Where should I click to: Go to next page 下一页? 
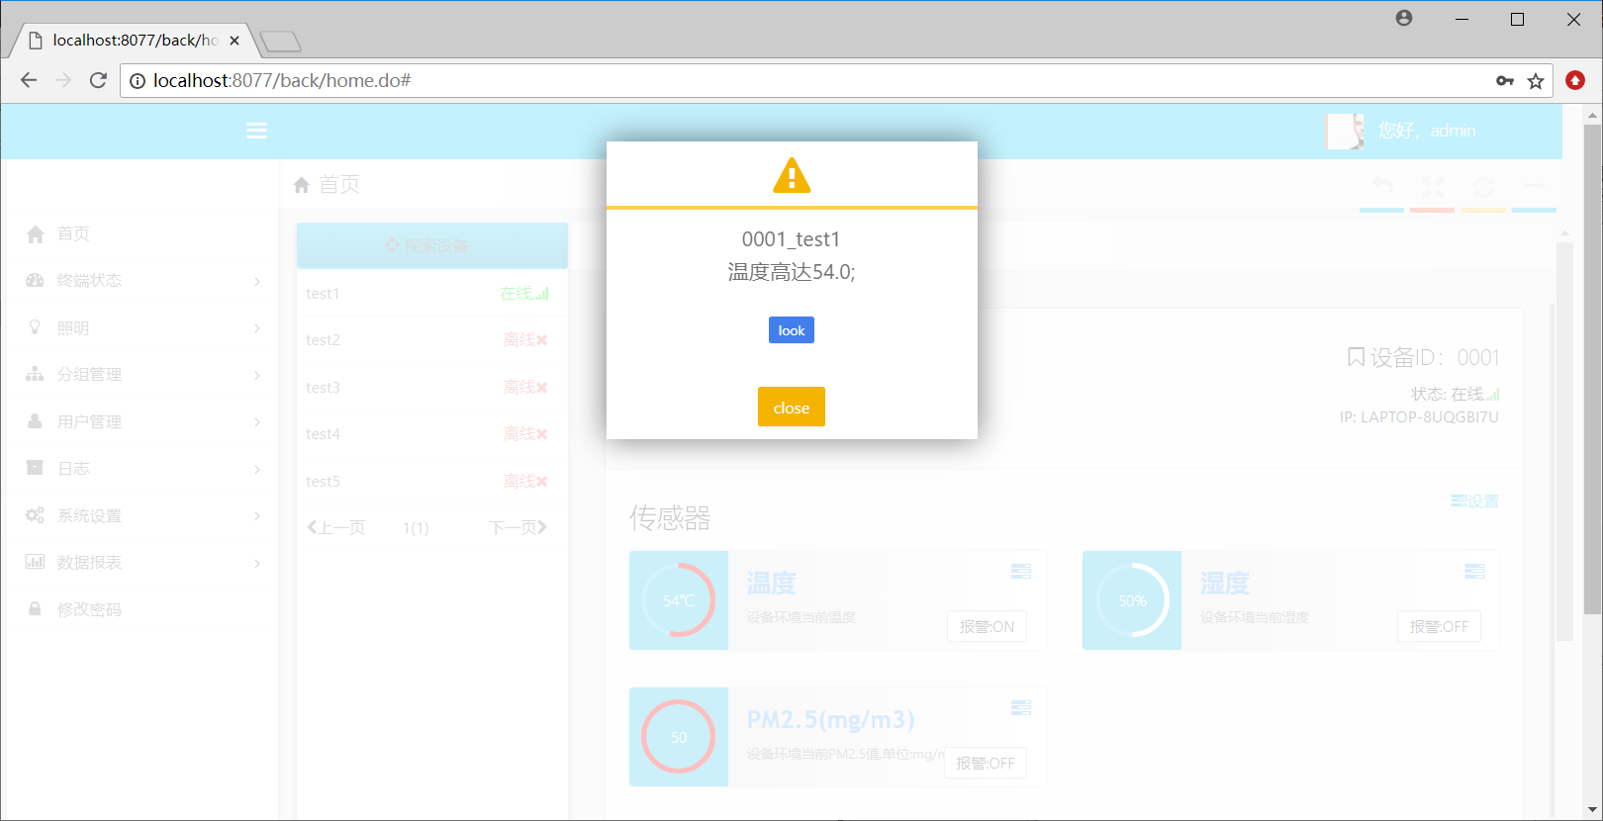click(518, 527)
